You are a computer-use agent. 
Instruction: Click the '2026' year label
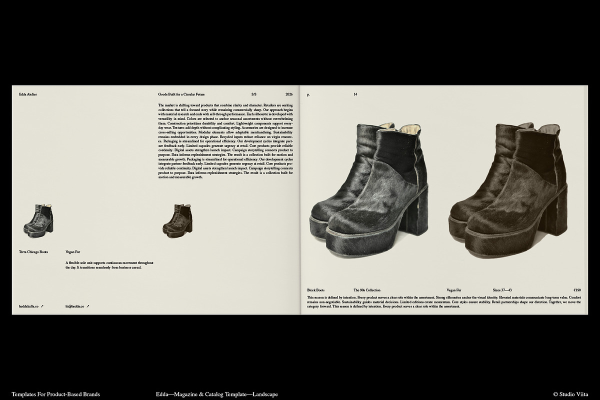tap(289, 94)
